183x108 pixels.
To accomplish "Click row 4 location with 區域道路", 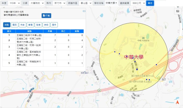I will [x=29, y=55].
